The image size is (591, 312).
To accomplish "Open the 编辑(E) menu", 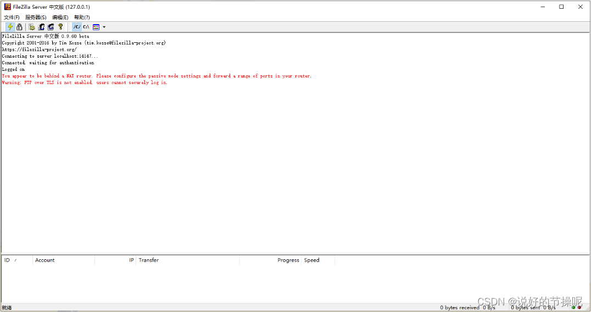I will pyautogui.click(x=60, y=18).
